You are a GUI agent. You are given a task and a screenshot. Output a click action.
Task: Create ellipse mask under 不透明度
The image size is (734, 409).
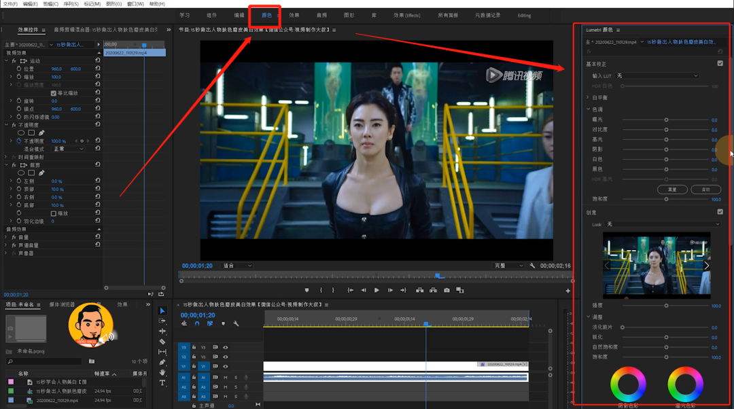click(21, 133)
